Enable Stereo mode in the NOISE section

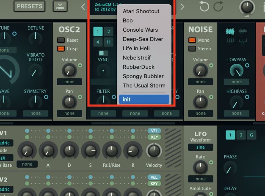tap(192, 48)
